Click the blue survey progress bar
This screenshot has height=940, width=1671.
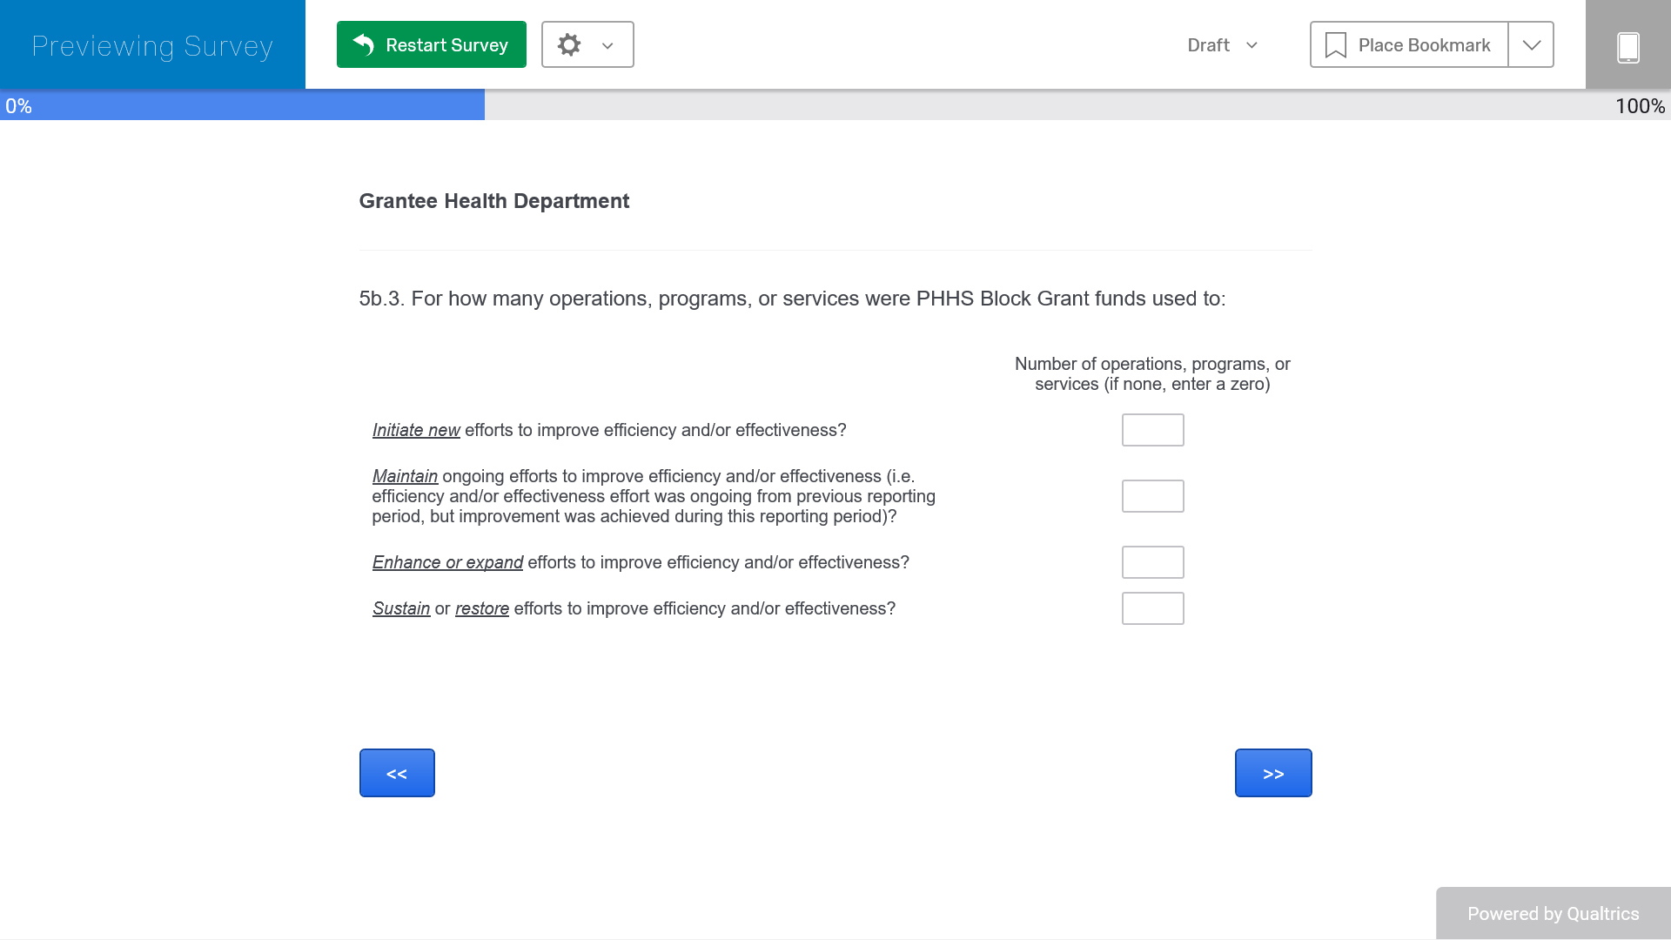tap(244, 105)
